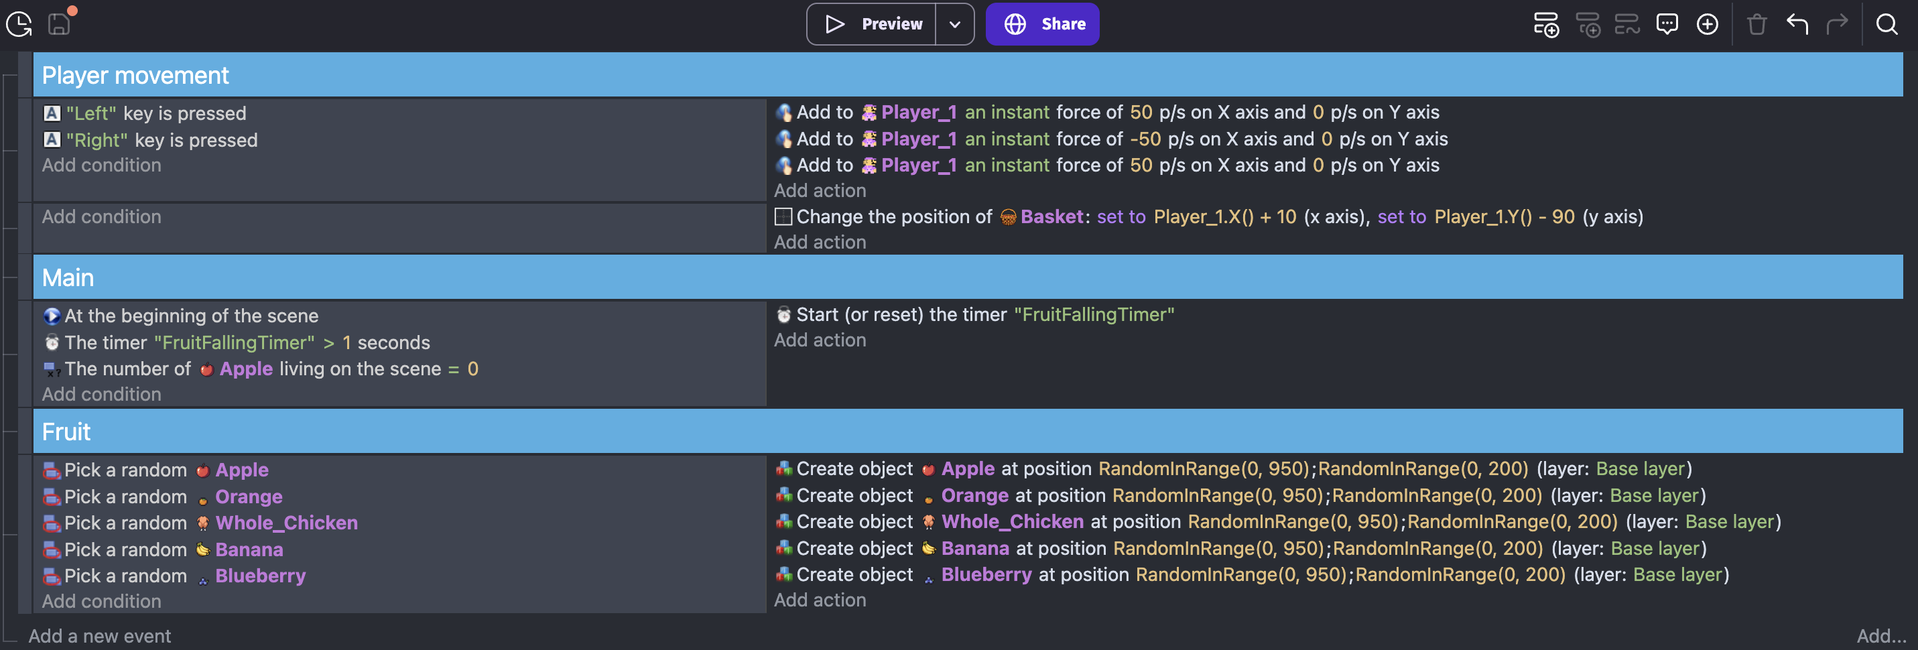Click "Add a new event" at the bottom
This screenshot has height=650, width=1918.
(x=100, y=635)
